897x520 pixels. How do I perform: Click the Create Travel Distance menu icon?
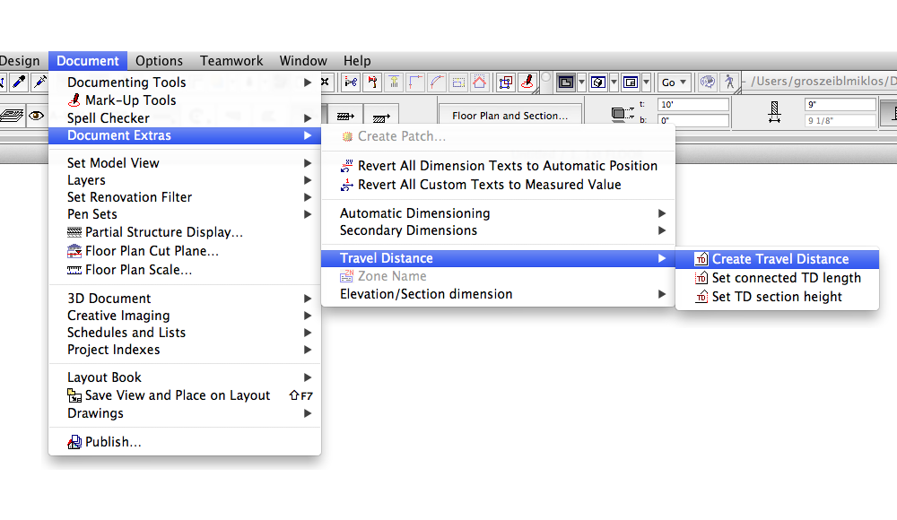[701, 259]
